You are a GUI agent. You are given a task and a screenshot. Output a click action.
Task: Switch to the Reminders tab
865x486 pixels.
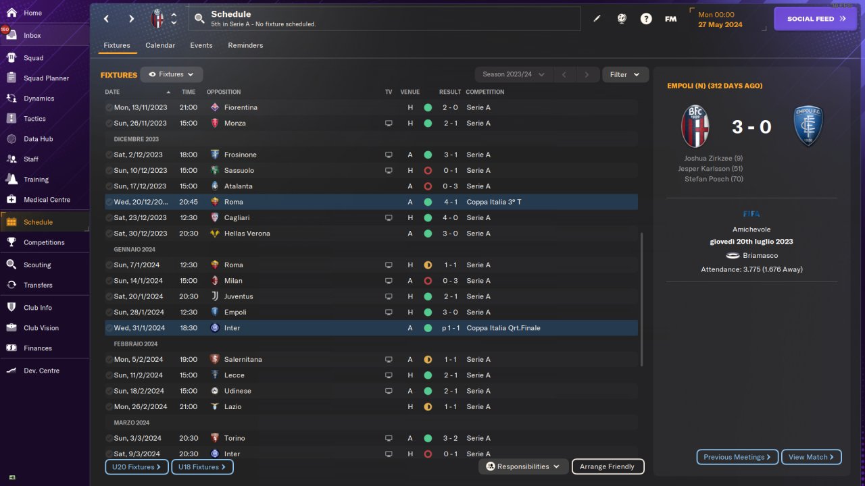245,45
